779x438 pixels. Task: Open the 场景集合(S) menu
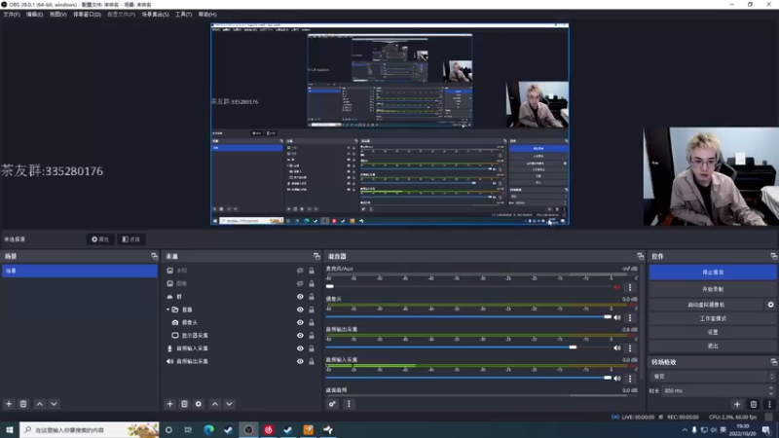click(155, 15)
